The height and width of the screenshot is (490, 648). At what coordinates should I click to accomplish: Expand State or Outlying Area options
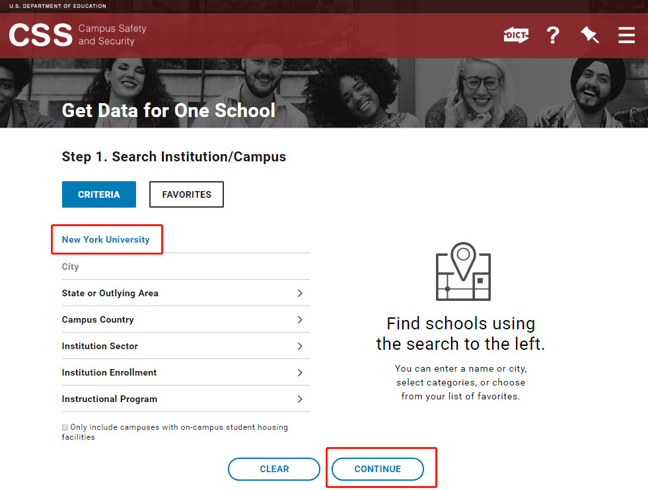point(185,293)
